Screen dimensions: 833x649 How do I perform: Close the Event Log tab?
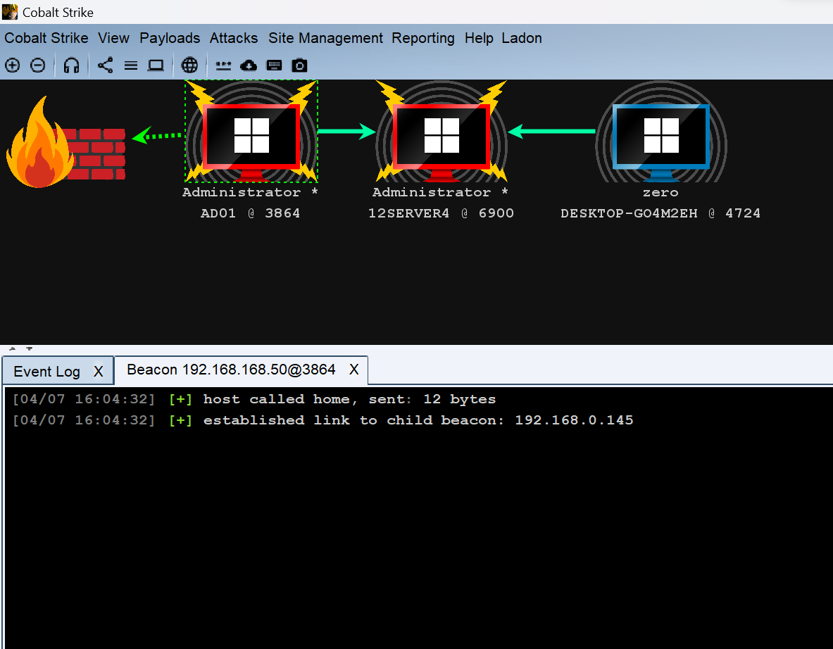(x=99, y=372)
